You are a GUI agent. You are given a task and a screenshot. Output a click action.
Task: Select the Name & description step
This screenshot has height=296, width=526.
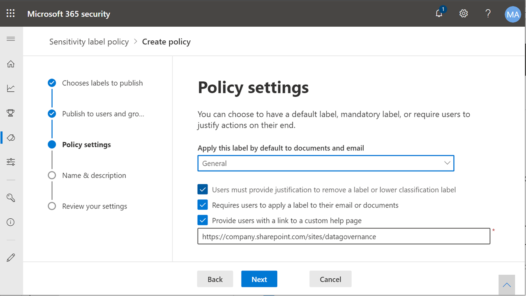[x=94, y=176]
